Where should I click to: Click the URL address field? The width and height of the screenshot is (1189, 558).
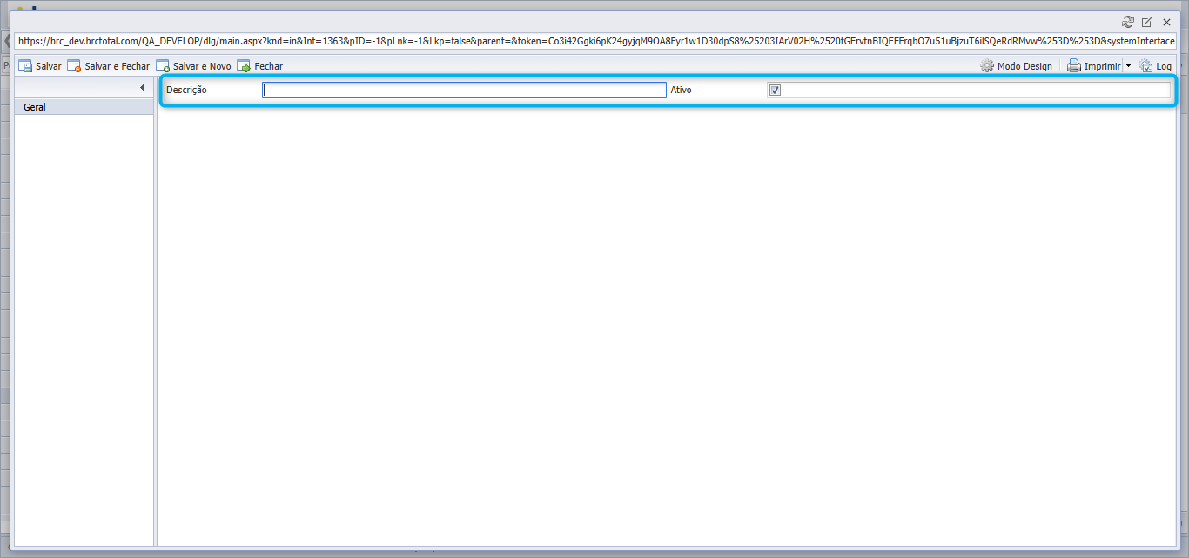coord(595,41)
